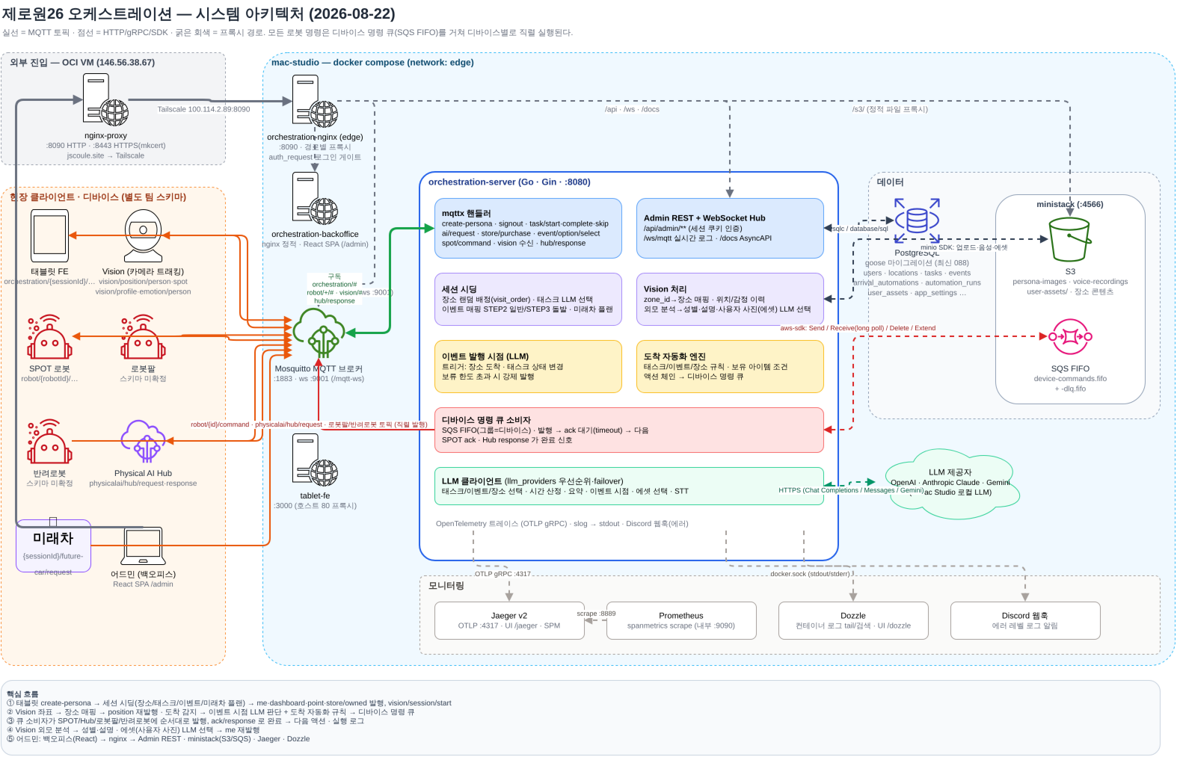Select the 도착 자동화 엔진 box
The width and height of the screenshot is (1177, 757).
(x=730, y=366)
